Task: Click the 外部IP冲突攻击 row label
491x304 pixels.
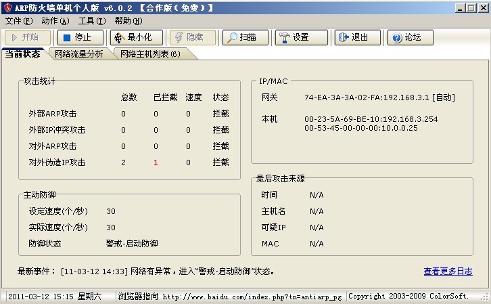Action: [x=57, y=130]
